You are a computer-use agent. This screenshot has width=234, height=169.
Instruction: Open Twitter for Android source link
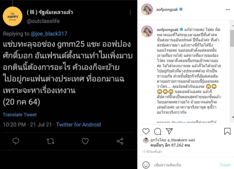click(x=78, y=125)
